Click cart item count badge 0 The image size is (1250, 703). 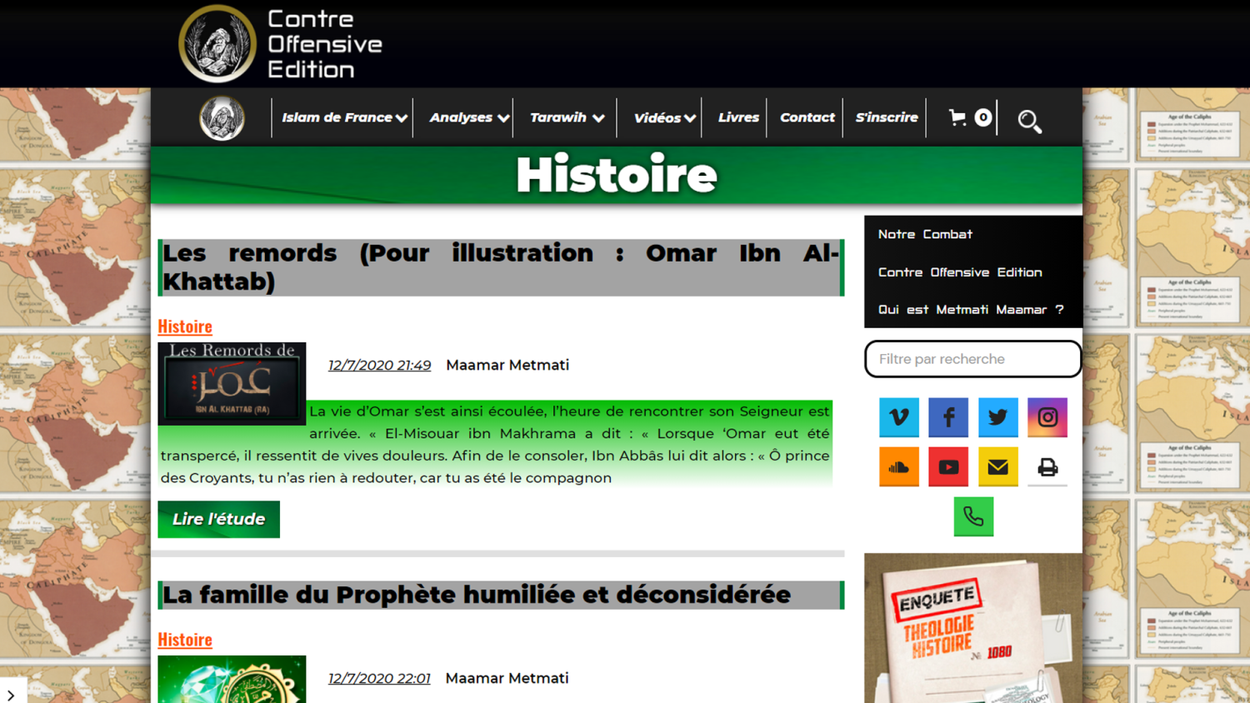tap(983, 117)
